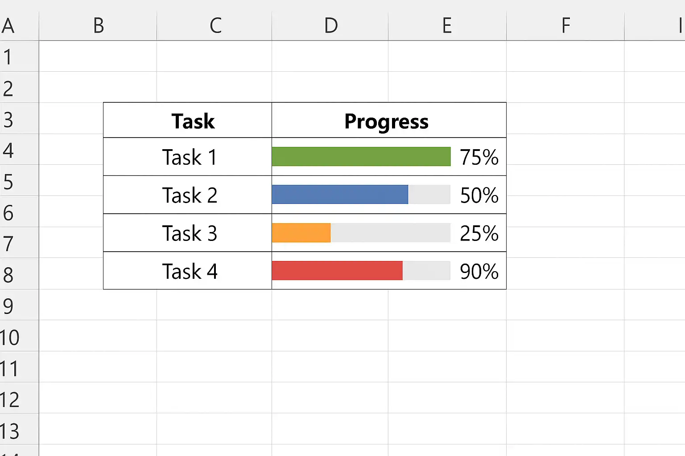This screenshot has height=456, width=685.
Task: Click the green progress bar
Action: pyautogui.click(x=361, y=157)
